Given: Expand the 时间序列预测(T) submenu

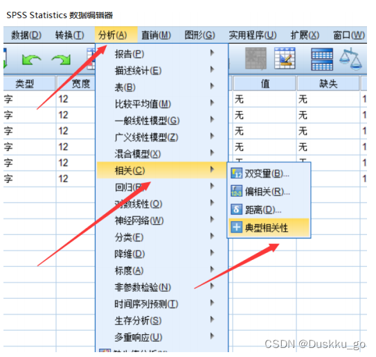Looking at the screenshot, I should [x=162, y=304].
